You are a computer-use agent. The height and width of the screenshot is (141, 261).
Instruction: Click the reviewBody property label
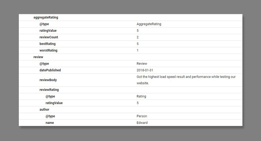click(48, 80)
